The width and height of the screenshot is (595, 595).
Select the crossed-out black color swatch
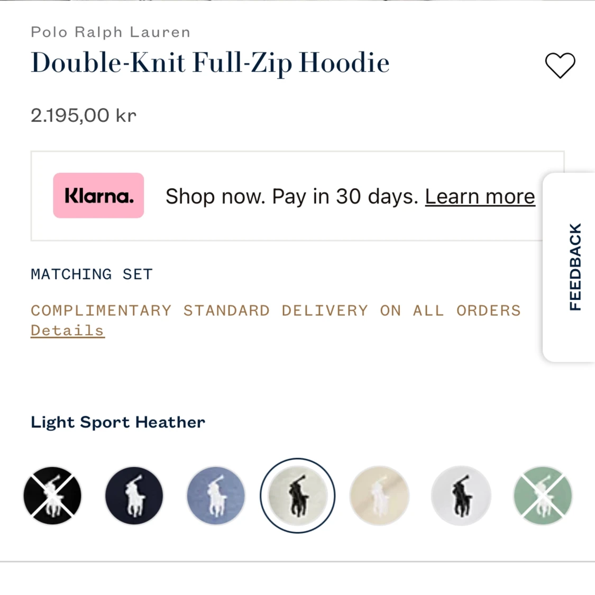pos(52,496)
